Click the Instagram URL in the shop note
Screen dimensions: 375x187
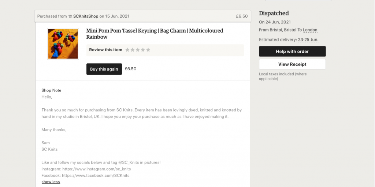coord(96,169)
